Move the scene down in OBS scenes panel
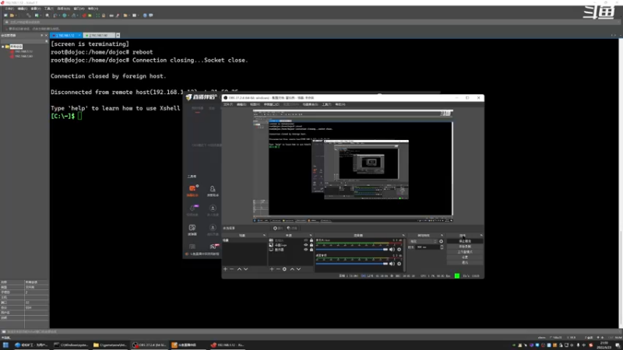The height and width of the screenshot is (350, 623). click(246, 269)
